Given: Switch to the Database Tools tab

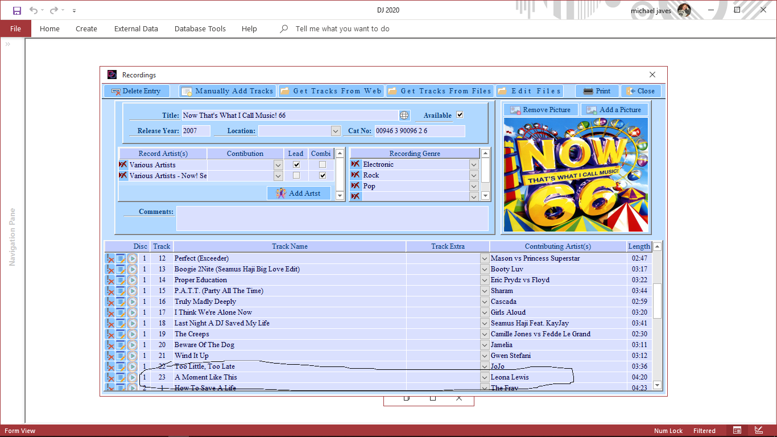Looking at the screenshot, I should 200,28.
